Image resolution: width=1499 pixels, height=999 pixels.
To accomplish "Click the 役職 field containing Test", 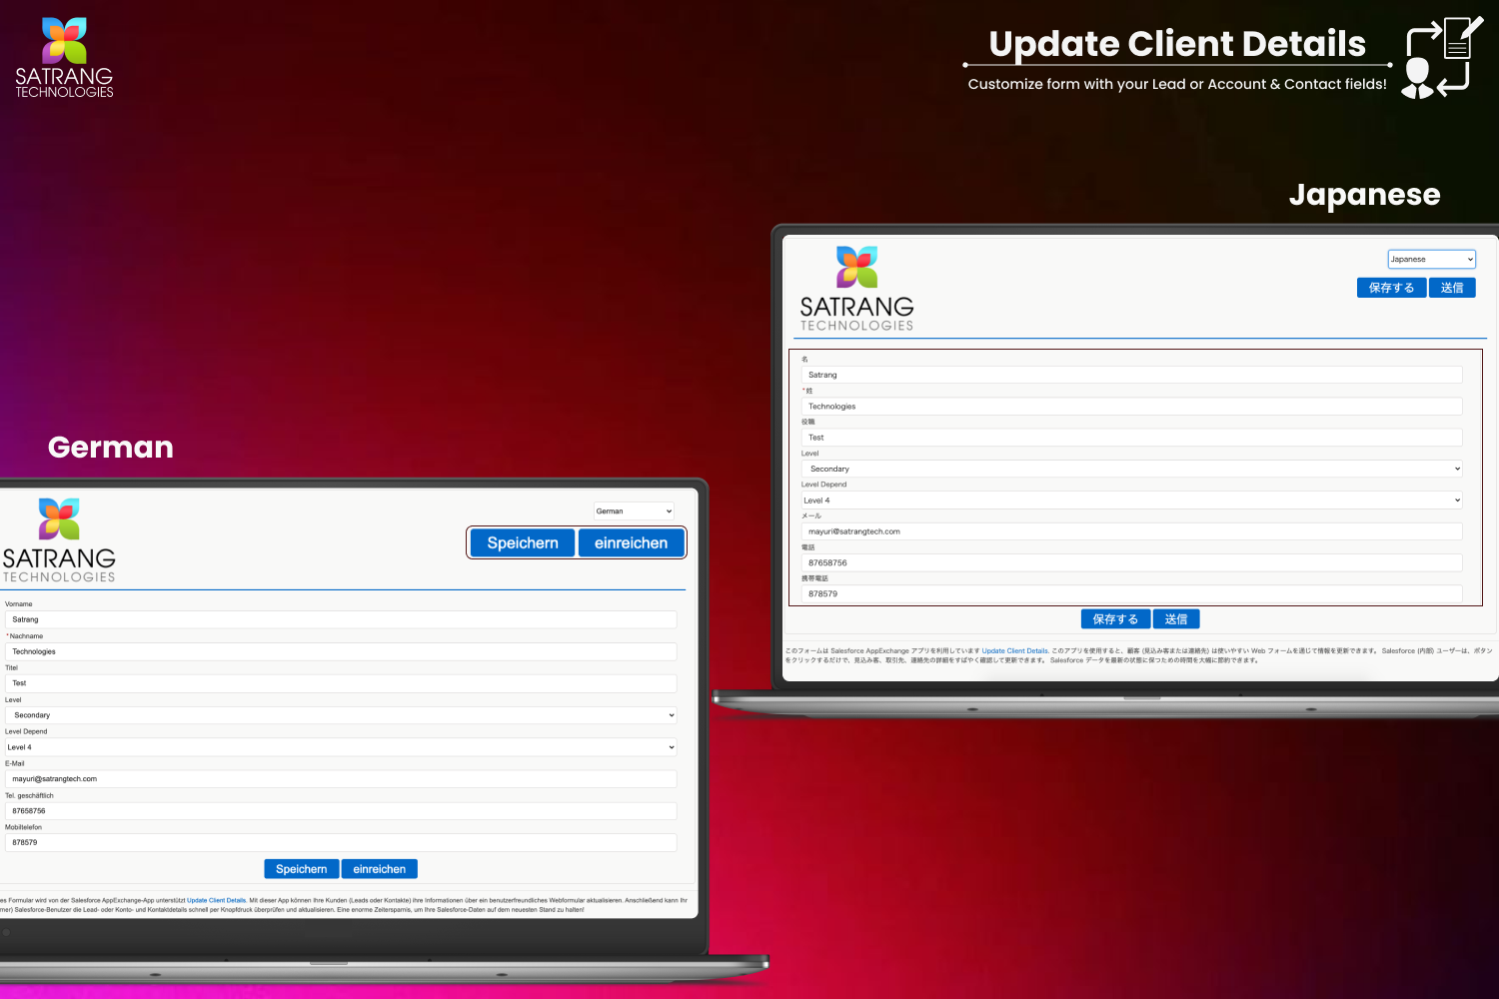I will pos(1131,438).
